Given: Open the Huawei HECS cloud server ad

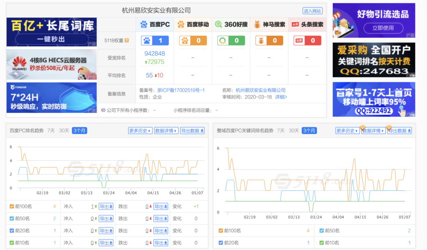Looking at the screenshot, I should [51, 65].
